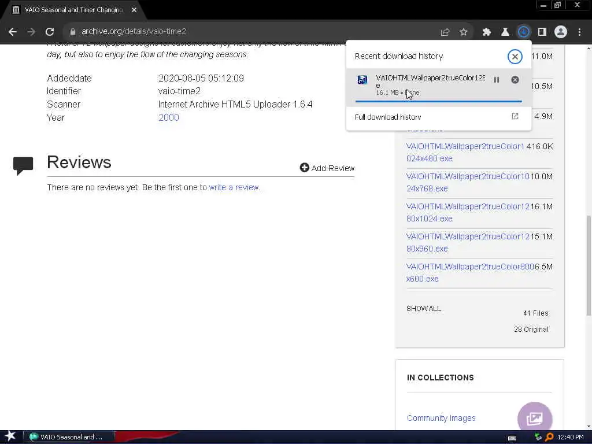Viewport: 592px width, 444px height.
Task: Open the Chrome Labs flask icon
Action: (x=505, y=32)
